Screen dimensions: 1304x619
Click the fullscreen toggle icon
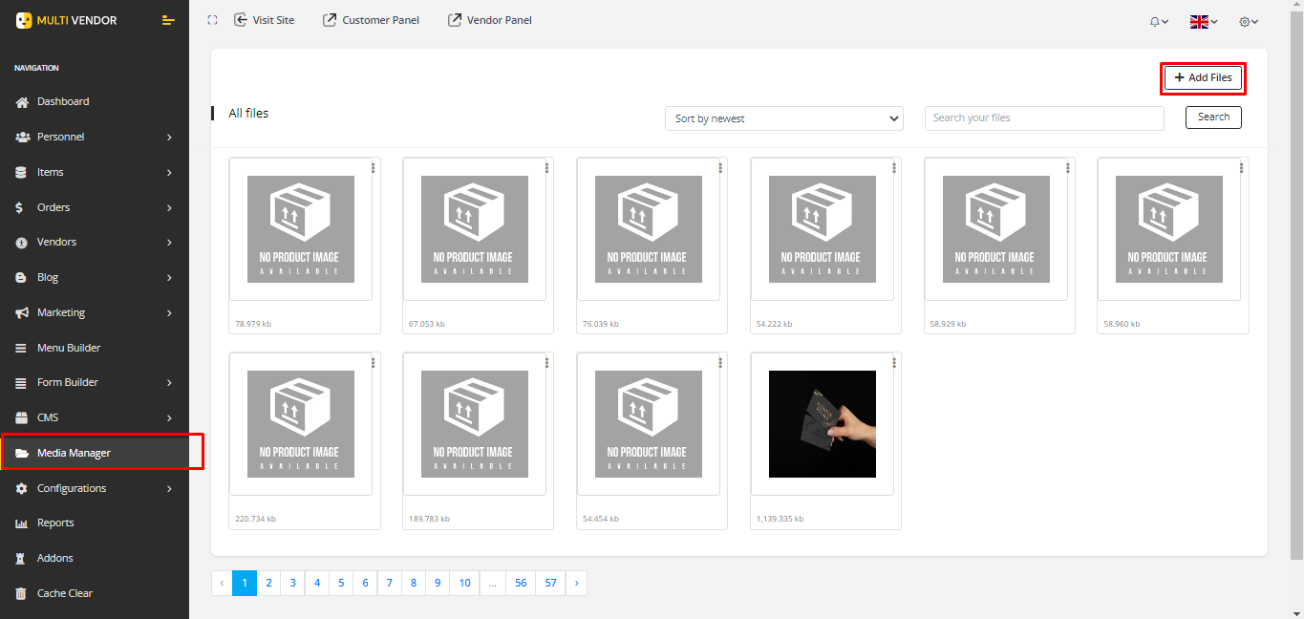point(212,20)
